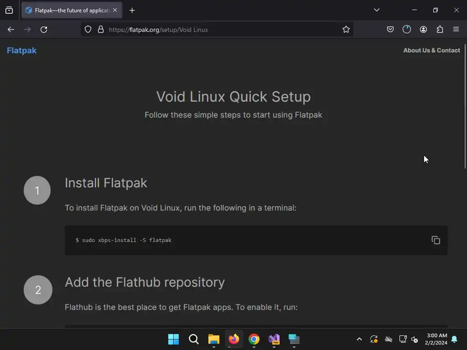
Task: Click the tracking protection shield icon
Action: pyautogui.click(x=88, y=30)
